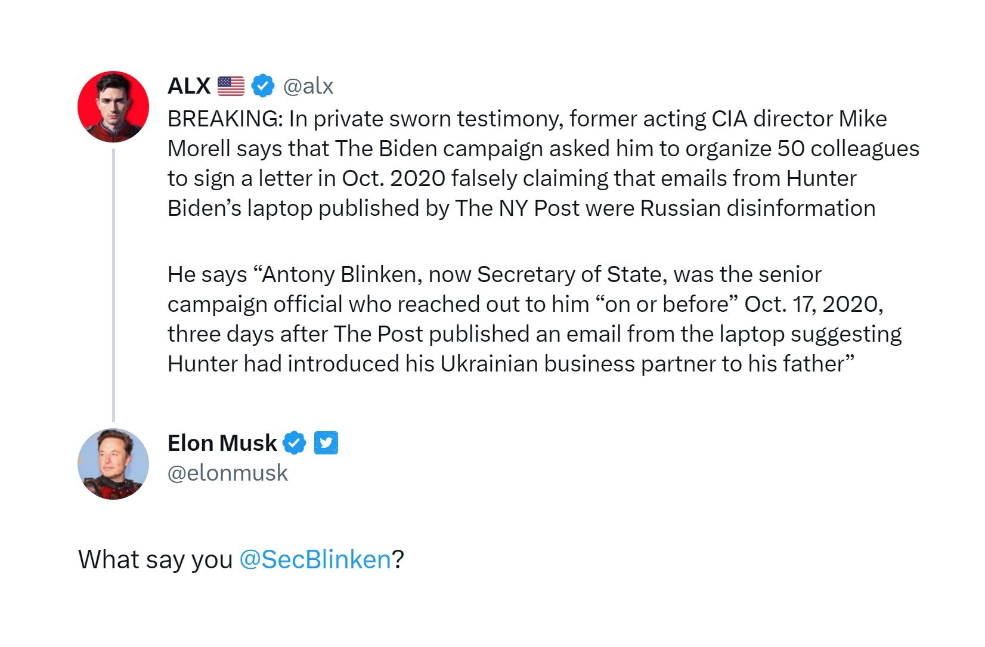Open ALX's profile picture

click(x=113, y=107)
